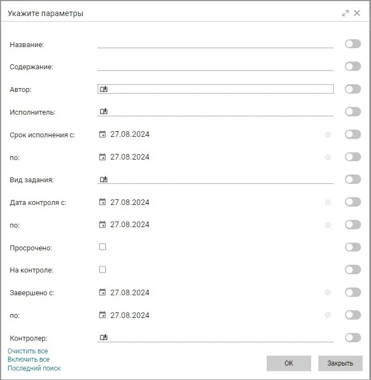Focus the Содержание text field
The width and height of the screenshot is (371, 380).
[216, 66]
